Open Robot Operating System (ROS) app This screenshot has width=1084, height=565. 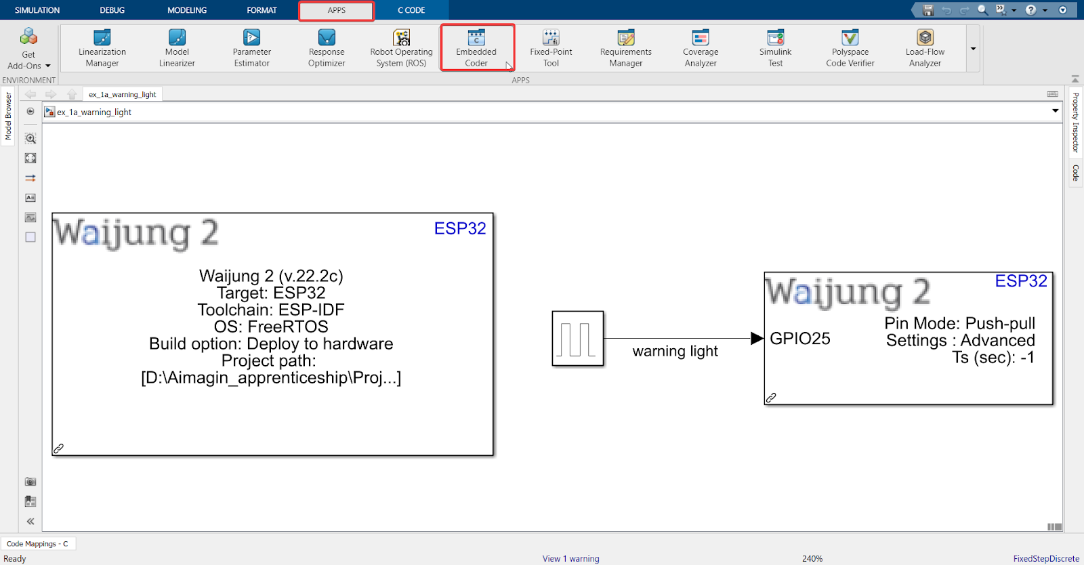tap(401, 48)
